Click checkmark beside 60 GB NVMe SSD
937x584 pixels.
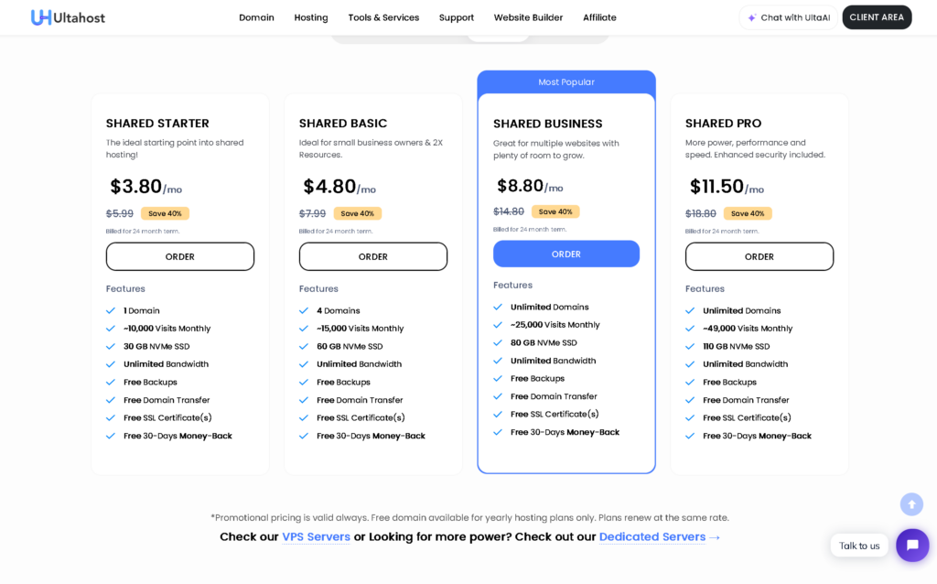304,347
